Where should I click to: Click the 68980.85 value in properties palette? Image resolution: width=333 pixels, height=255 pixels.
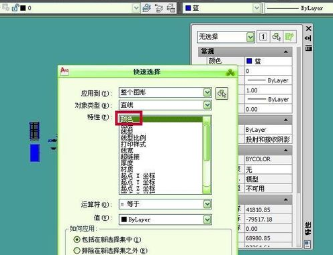coord(258,238)
